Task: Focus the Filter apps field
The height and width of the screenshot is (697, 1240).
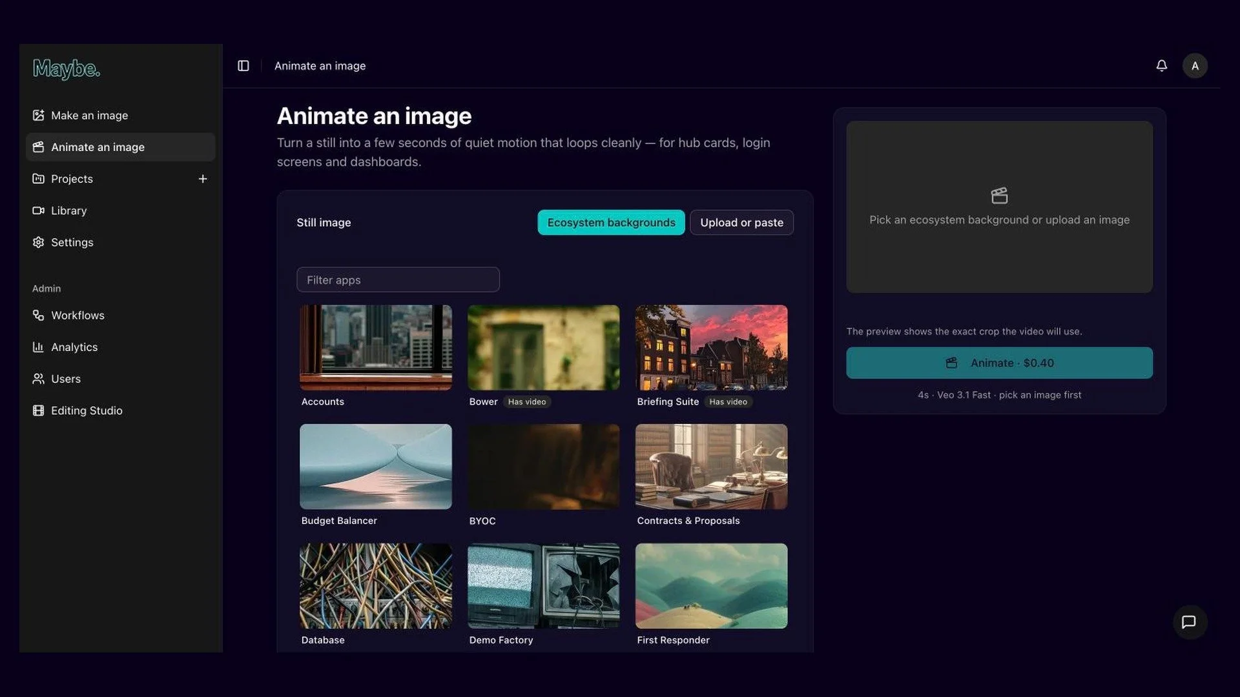Action: tap(398, 279)
